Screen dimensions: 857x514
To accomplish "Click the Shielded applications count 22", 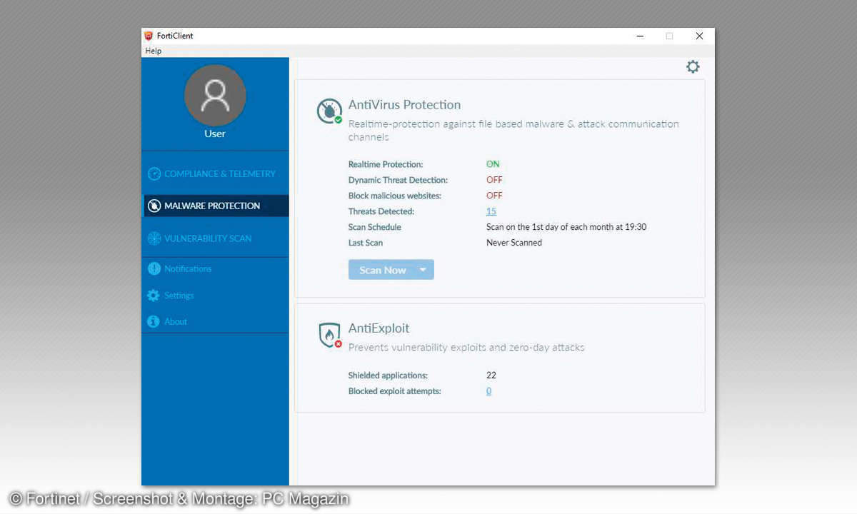I will (x=491, y=376).
